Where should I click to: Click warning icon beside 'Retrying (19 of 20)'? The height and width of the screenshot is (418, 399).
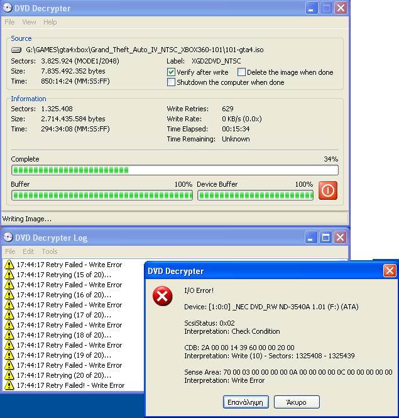pos(9,355)
